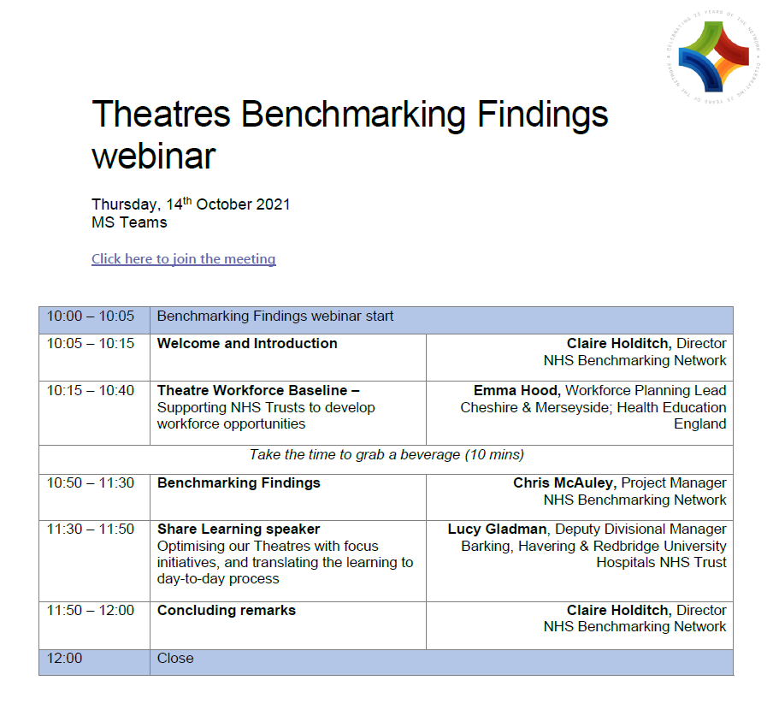Image resolution: width=773 pixels, height=716 pixels.
Task: Select the 'Theatre Workforce Baseline –' session title
Action: [x=258, y=390]
